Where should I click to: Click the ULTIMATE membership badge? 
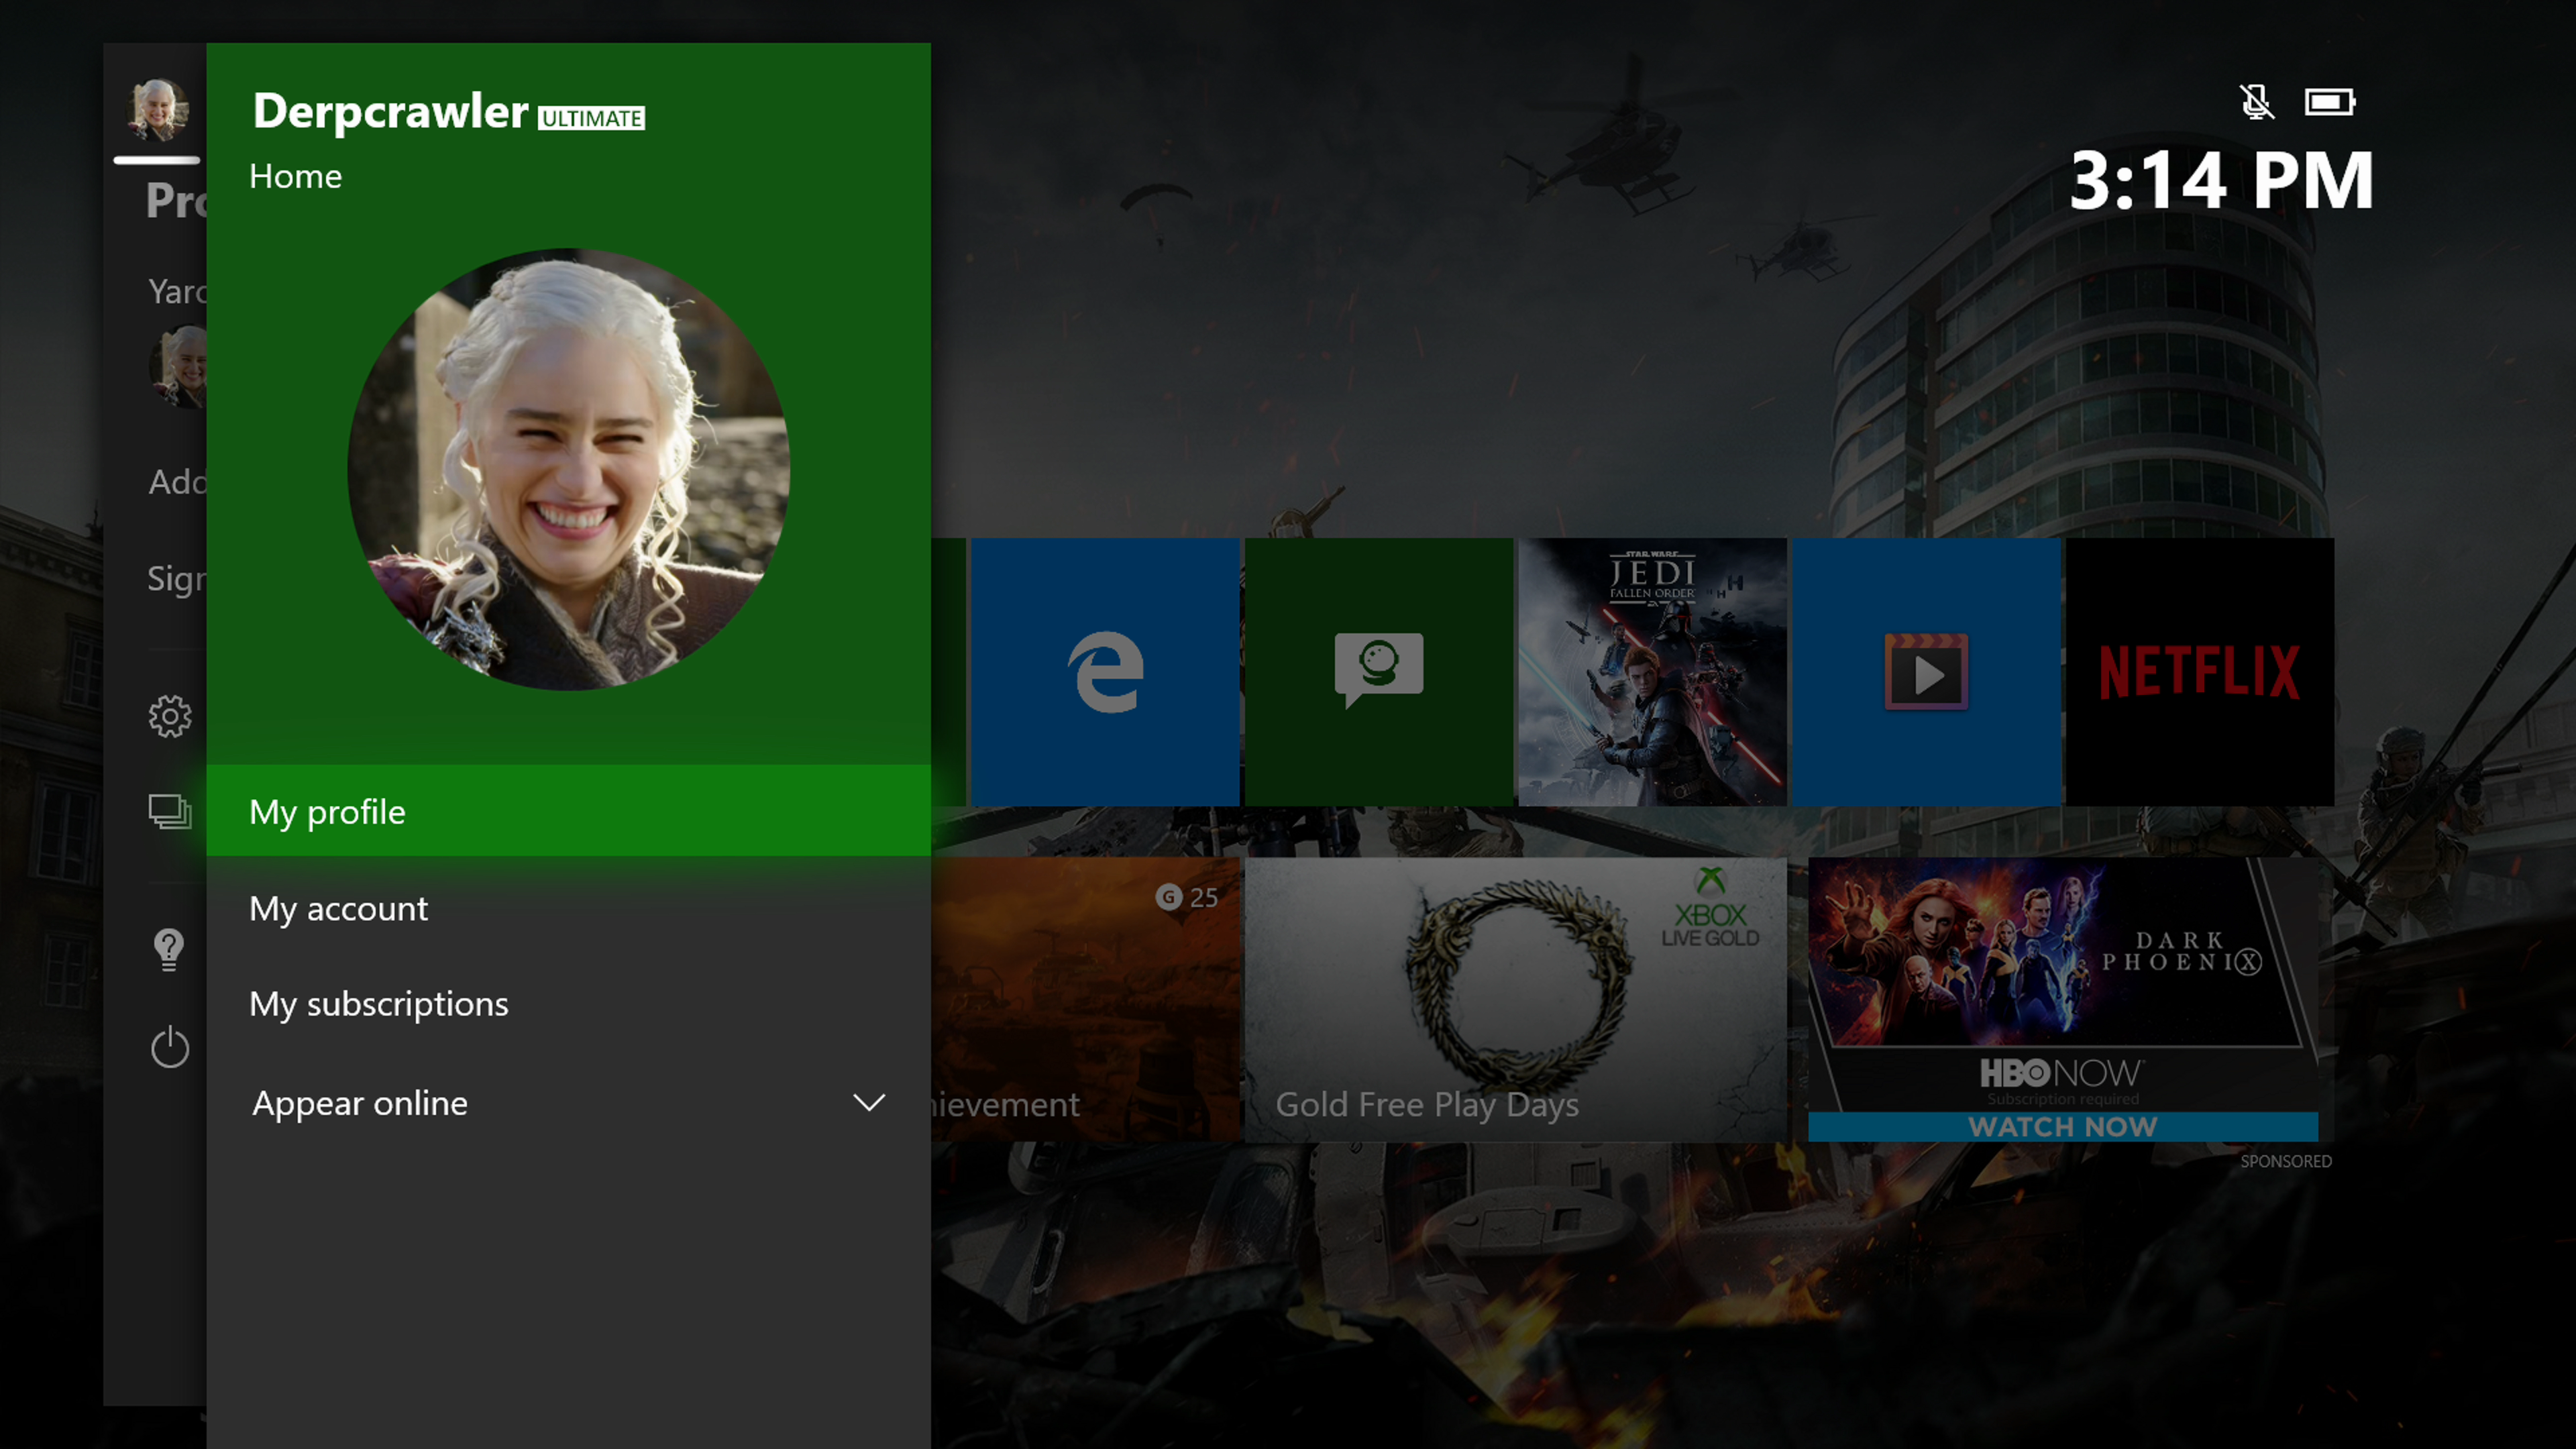[592, 118]
